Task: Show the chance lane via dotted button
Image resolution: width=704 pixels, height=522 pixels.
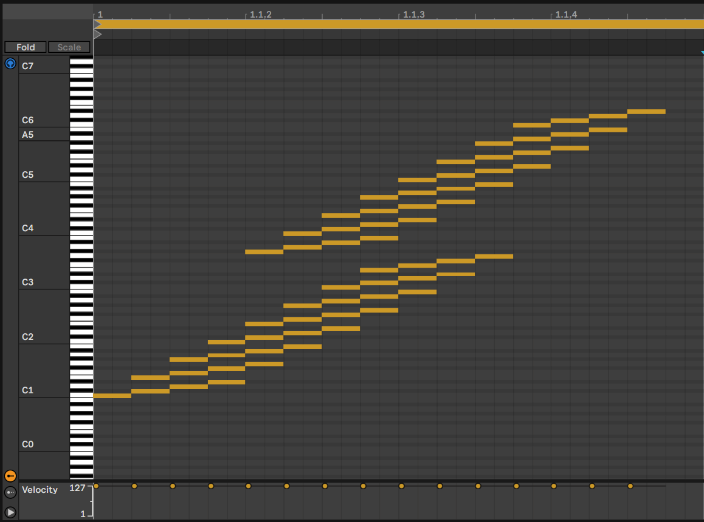Action: (x=10, y=492)
